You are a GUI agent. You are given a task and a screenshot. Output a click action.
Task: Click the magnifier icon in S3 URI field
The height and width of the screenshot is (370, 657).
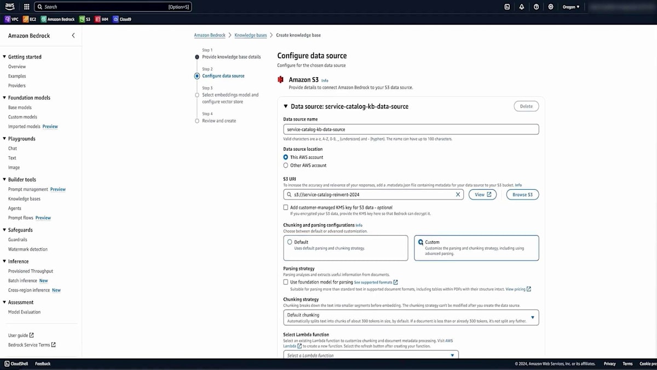[289, 195]
